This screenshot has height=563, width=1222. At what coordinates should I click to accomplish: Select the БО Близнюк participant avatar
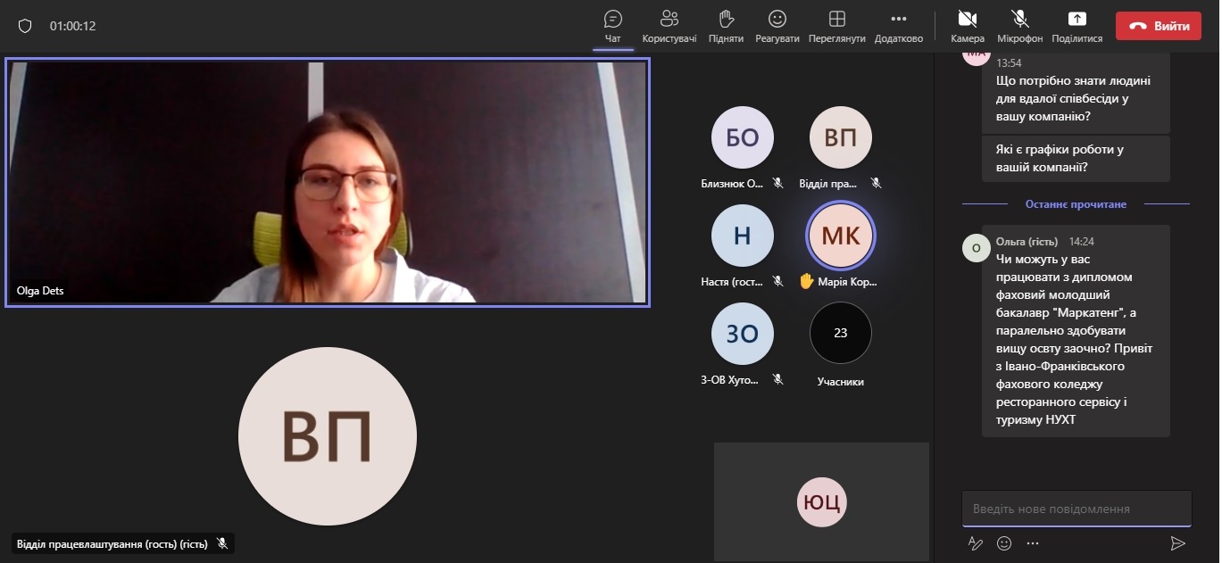pos(743,137)
